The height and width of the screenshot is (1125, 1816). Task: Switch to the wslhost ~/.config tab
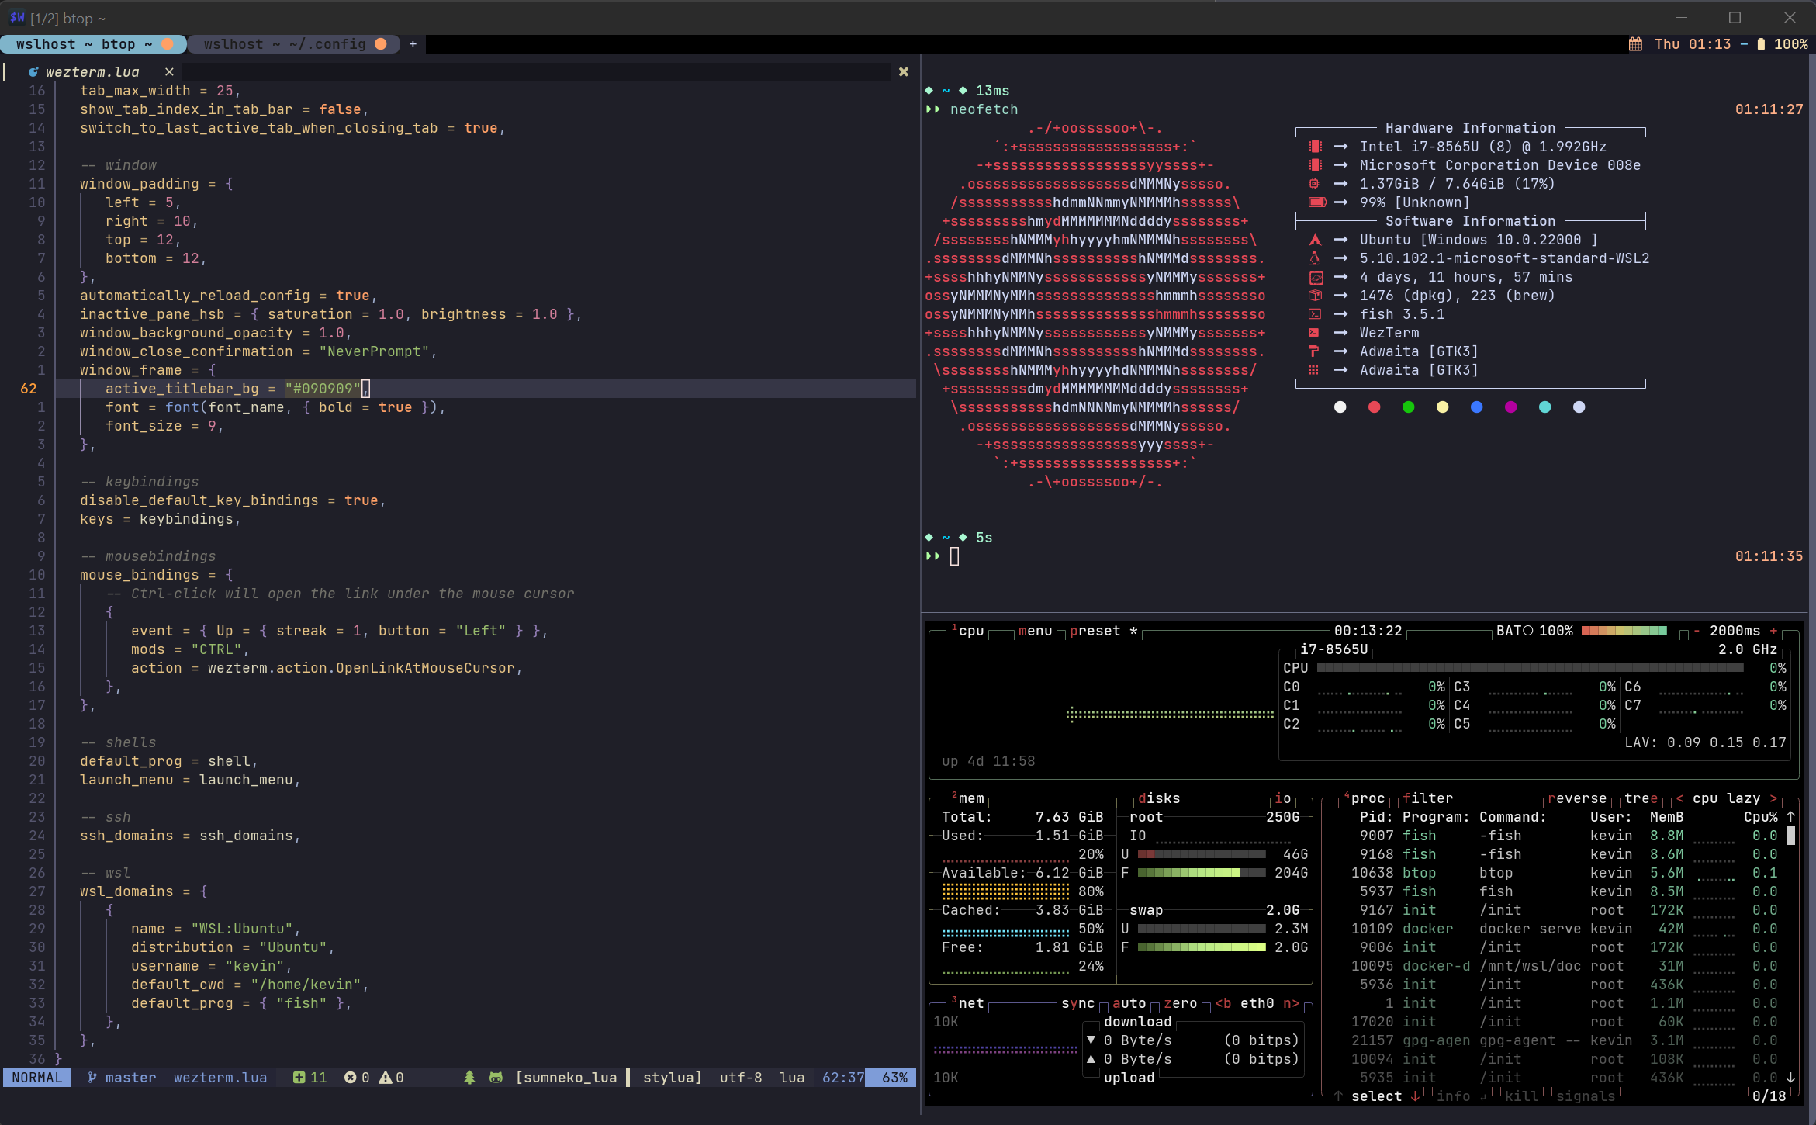(285, 44)
